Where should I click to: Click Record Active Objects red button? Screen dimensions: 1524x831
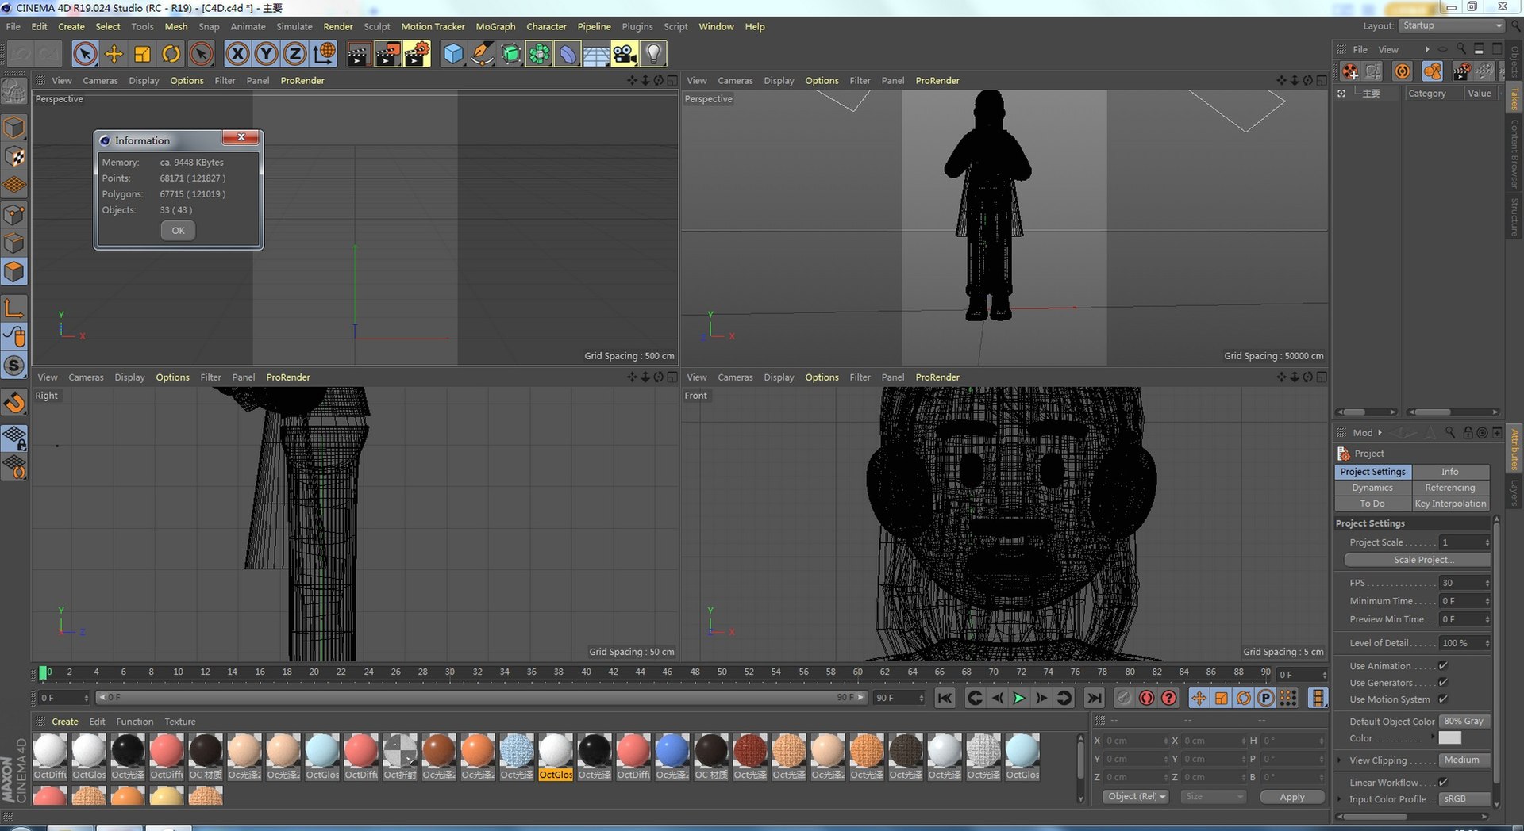pos(1124,698)
